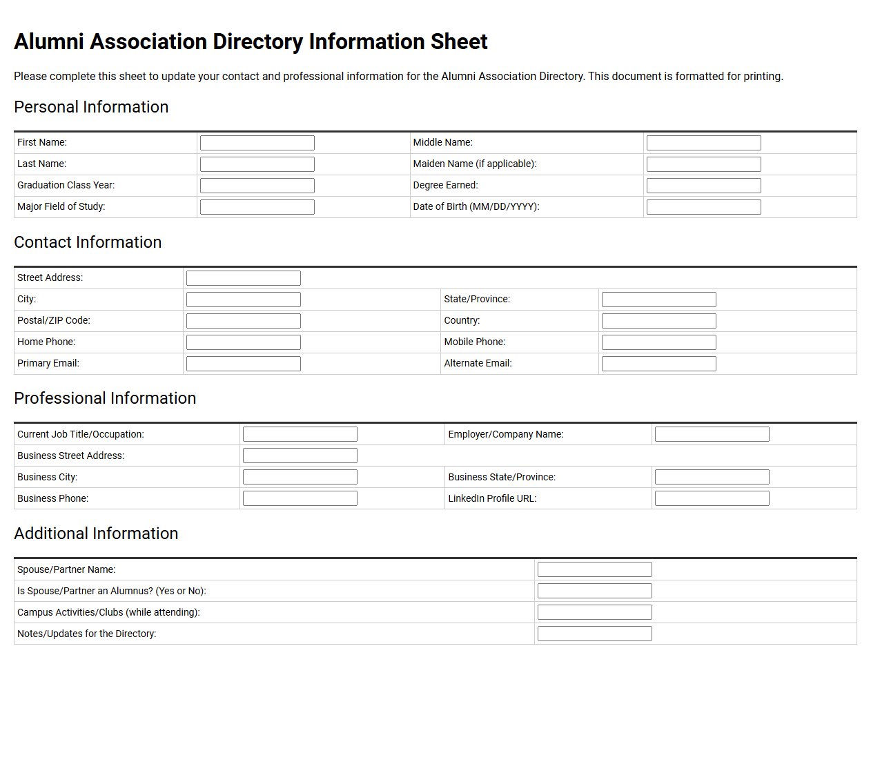Focus the Campus Activities/Clubs input box
Screen dimensions: 871x773
595,612
